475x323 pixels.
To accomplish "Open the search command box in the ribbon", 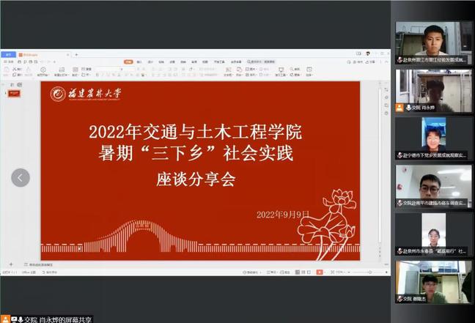I will pos(262,62).
